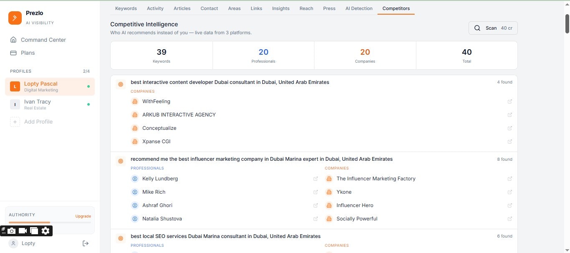Click the Add Profile plus icon
This screenshot has width=570, height=253.
[x=15, y=121]
